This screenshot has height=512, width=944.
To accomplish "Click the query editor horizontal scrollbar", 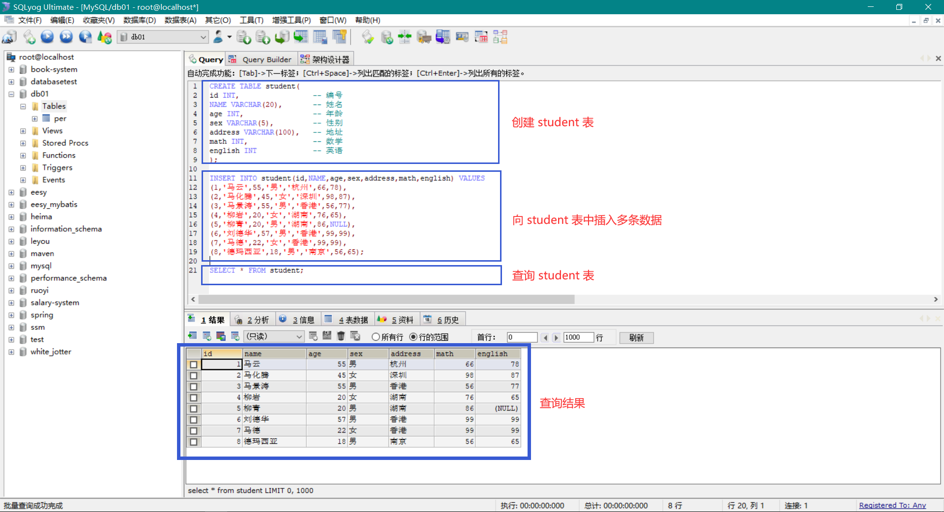I will click(x=386, y=299).
